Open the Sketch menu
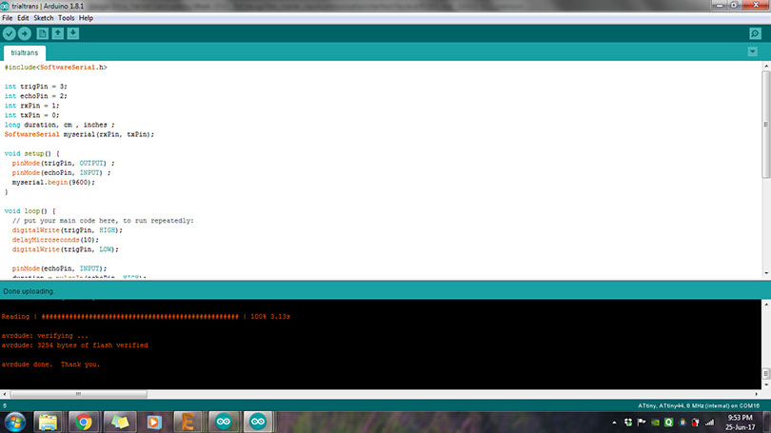The height and width of the screenshot is (433, 771). point(43,18)
